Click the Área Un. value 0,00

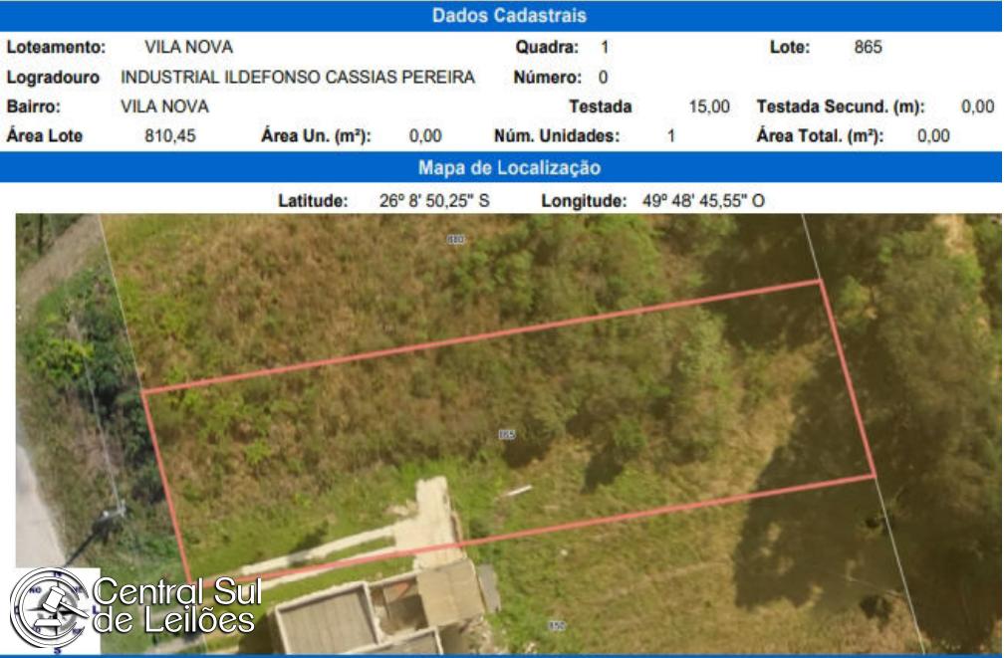pos(425,136)
